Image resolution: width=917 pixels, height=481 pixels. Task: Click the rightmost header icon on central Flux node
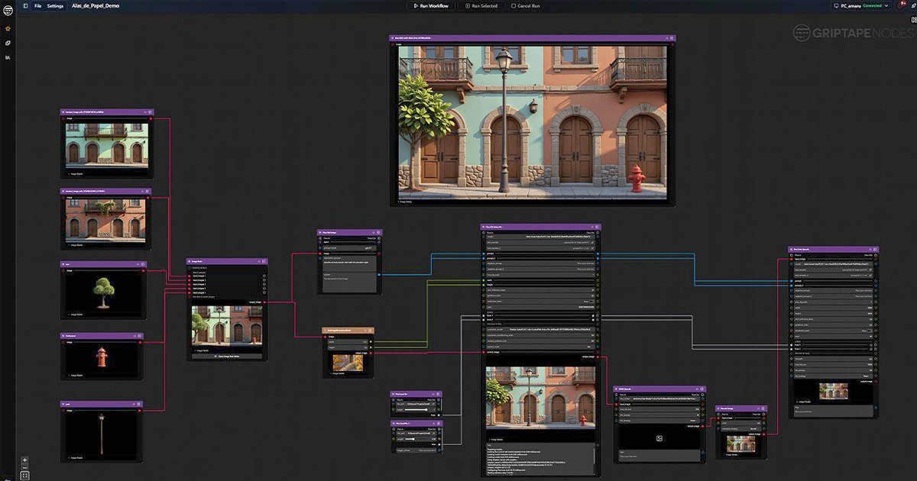point(597,227)
